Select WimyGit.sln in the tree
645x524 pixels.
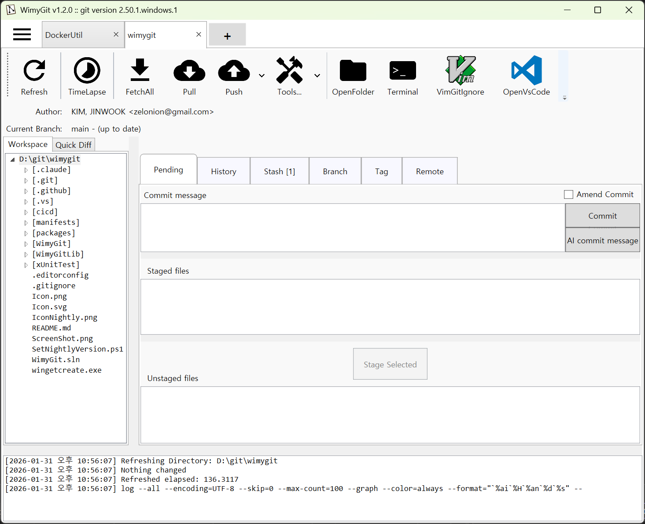pos(56,359)
